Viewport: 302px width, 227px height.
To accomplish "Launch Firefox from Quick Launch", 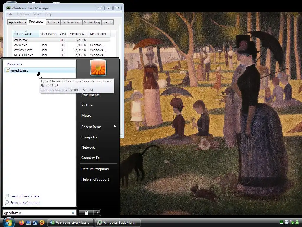I will [21, 223].
